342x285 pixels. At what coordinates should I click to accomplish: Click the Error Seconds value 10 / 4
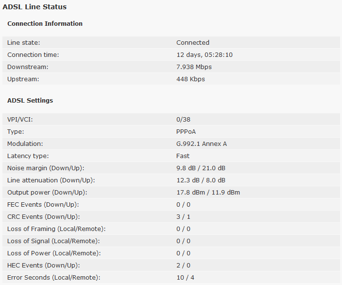185,278
